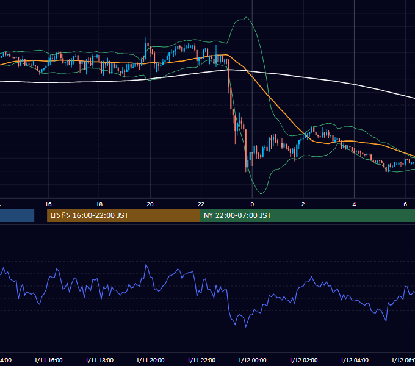Click the 20 hour label on the upper axis
This screenshot has width=415, height=366.
click(150, 204)
